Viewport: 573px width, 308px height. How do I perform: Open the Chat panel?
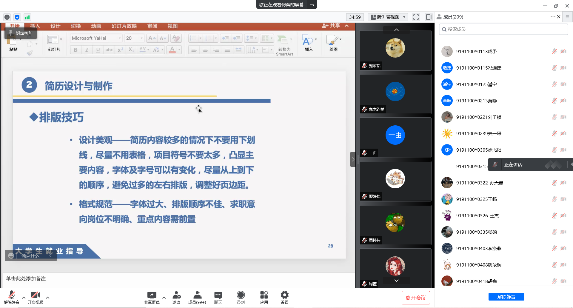tap(218, 297)
